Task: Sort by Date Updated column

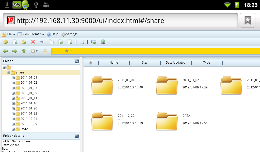Action: point(175,63)
